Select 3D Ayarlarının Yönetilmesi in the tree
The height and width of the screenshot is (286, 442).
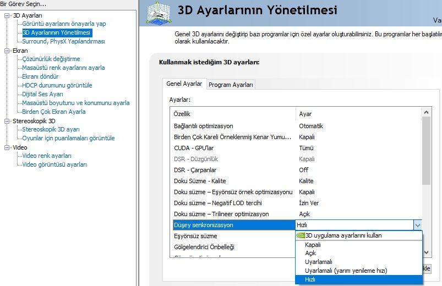tap(56, 32)
